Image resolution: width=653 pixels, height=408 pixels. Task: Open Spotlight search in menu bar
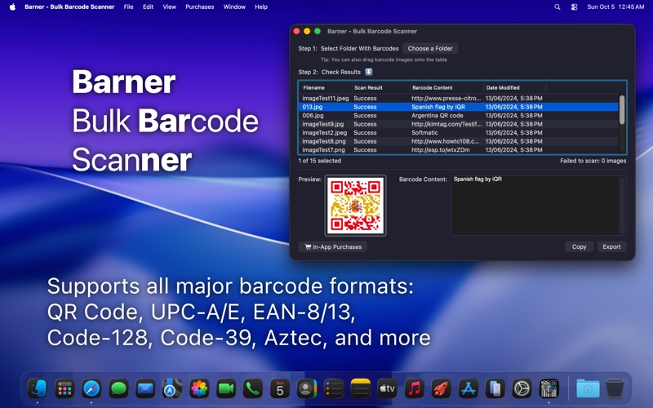click(x=557, y=7)
